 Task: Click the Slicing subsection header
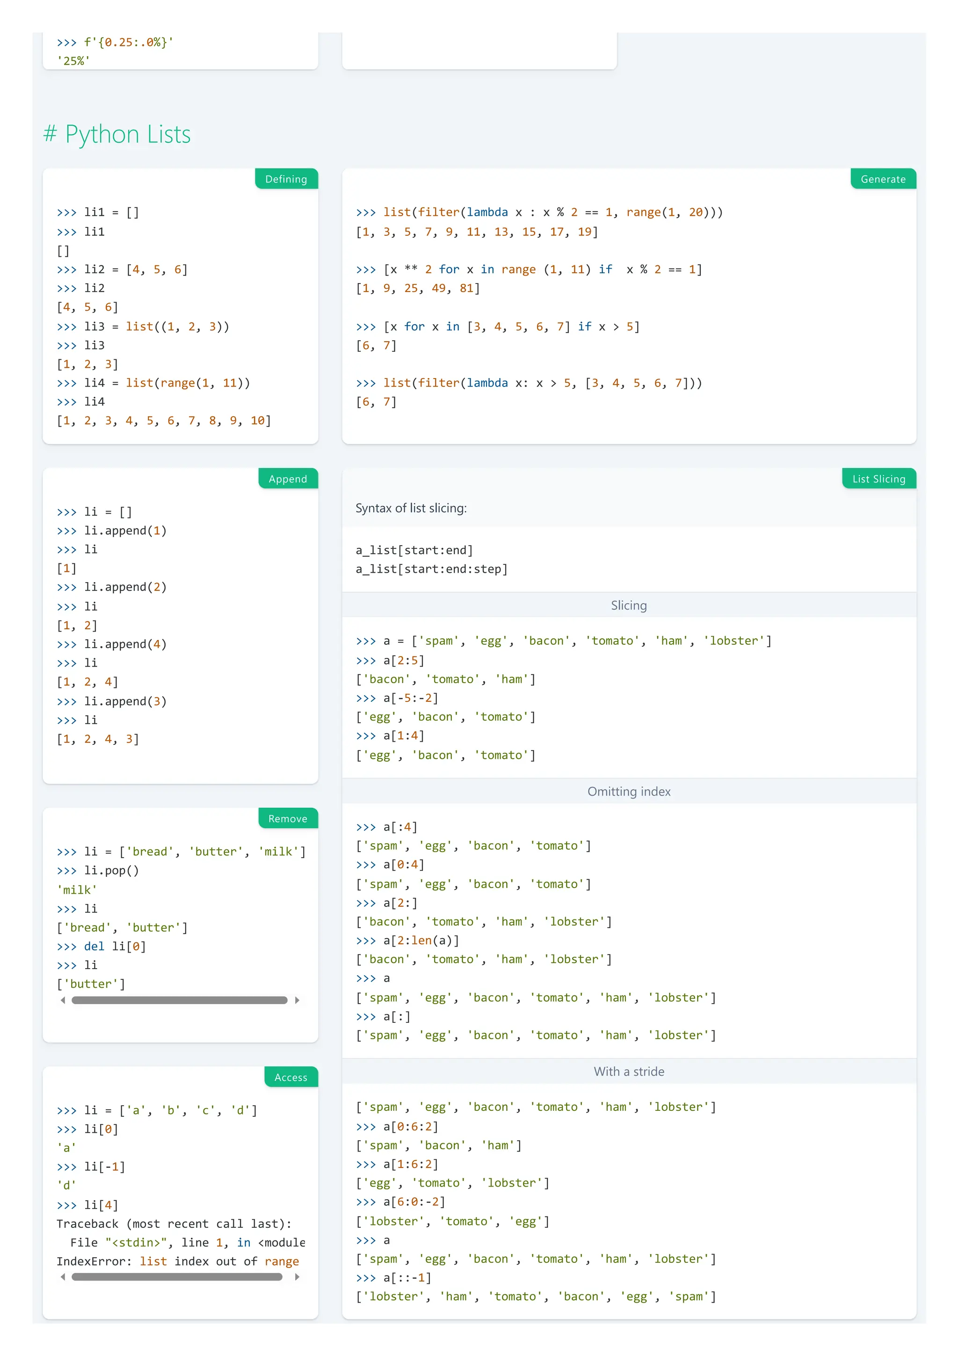click(x=629, y=605)
